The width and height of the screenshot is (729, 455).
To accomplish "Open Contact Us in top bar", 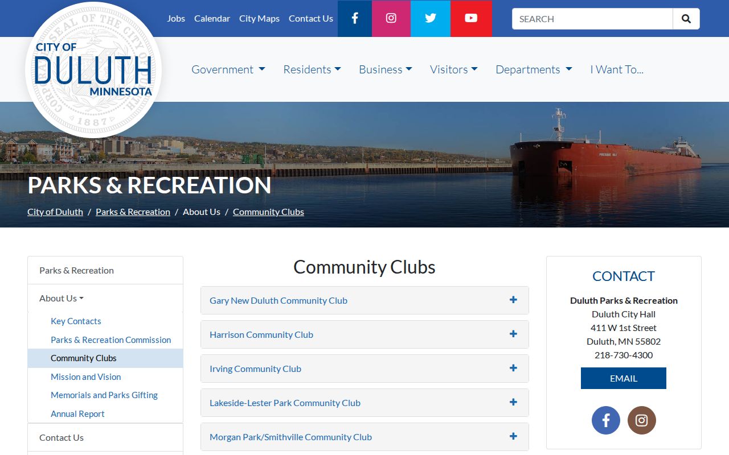I will point(311,18).
